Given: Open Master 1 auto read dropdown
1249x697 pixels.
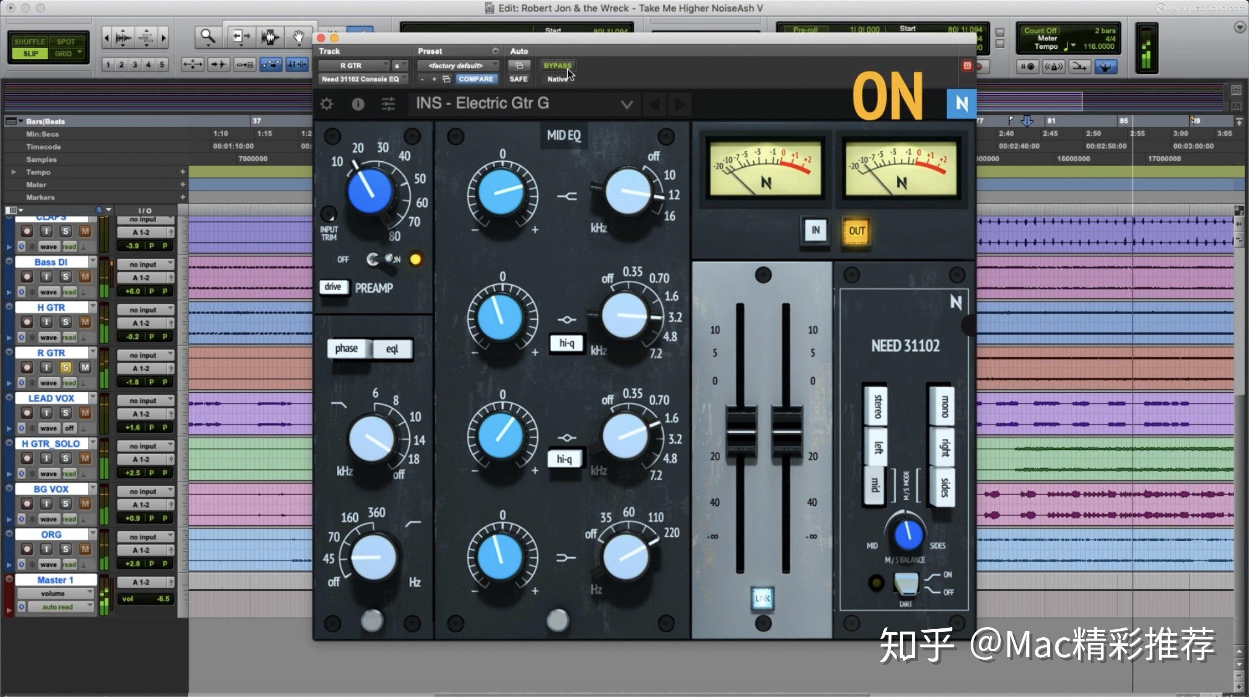Looking at the screenshot, I should click(x=60, y=607).
